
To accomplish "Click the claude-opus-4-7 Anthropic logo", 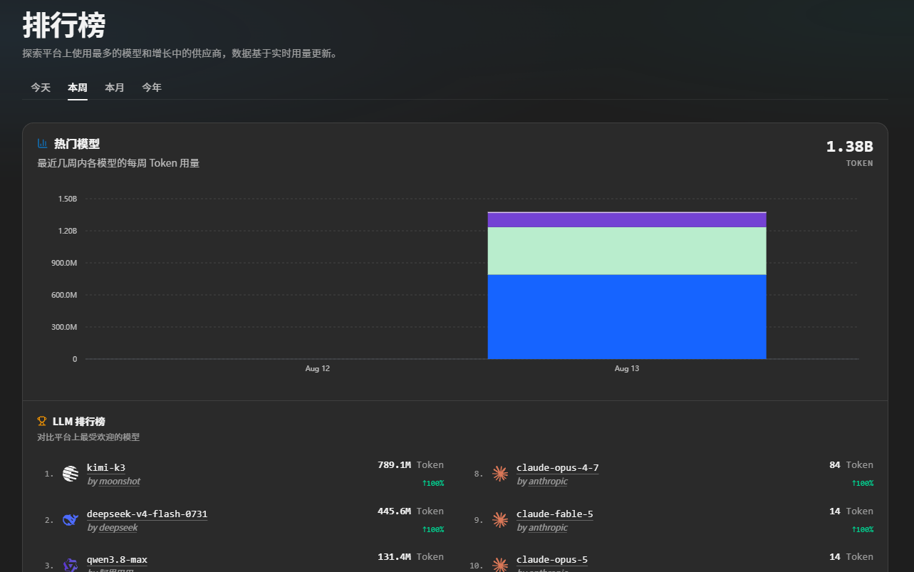I will click(x=500, y=474).
